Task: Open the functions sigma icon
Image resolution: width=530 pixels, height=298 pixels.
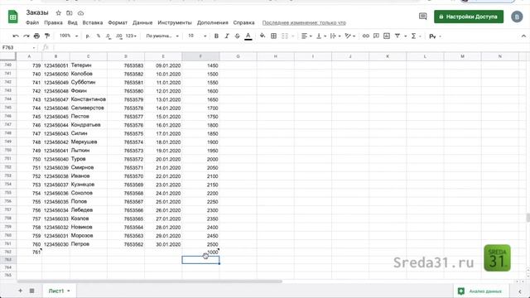Action: click(414, 36)
